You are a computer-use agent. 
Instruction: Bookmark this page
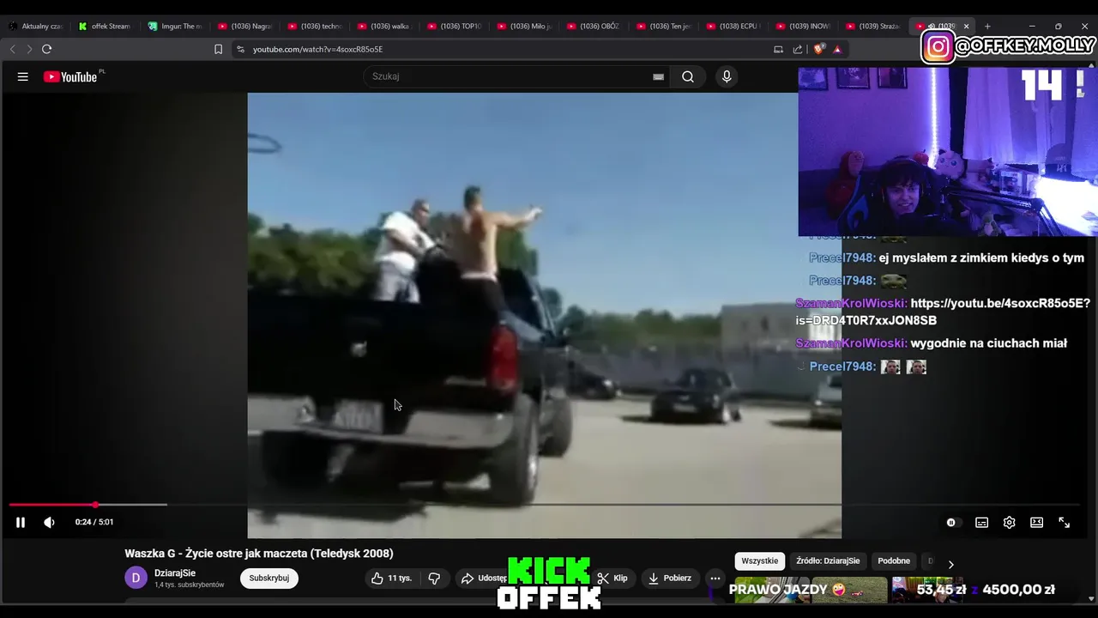[x=218, y=49]
